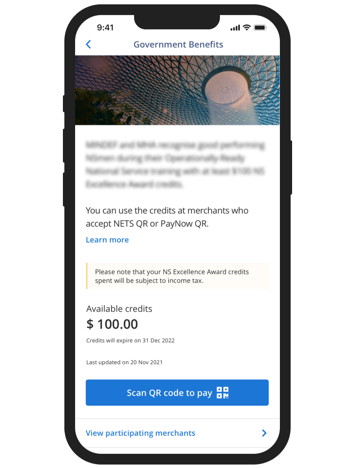This screenshot has height=468, width=355.
Task: Tap the $100.00 available credits amount
Action: [x=112, y=324]
